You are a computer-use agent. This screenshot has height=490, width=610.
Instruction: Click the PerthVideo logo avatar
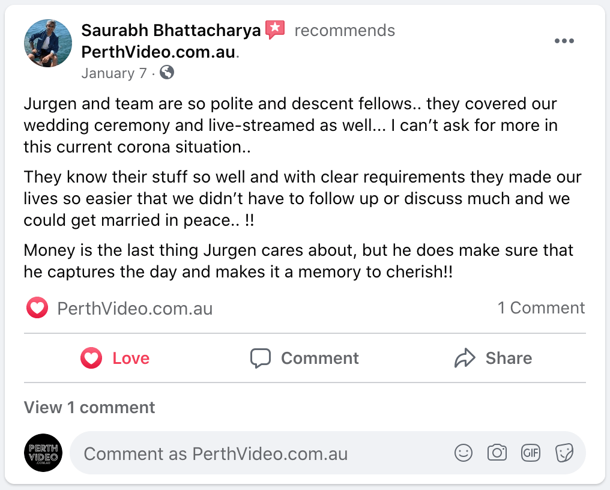coord(43,453)
